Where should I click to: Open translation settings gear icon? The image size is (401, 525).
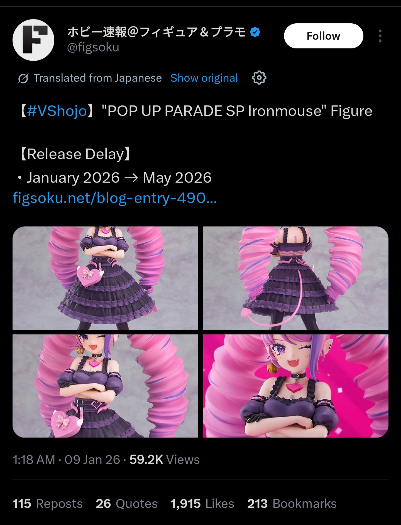pyautogui.click(x=259, y=78)
